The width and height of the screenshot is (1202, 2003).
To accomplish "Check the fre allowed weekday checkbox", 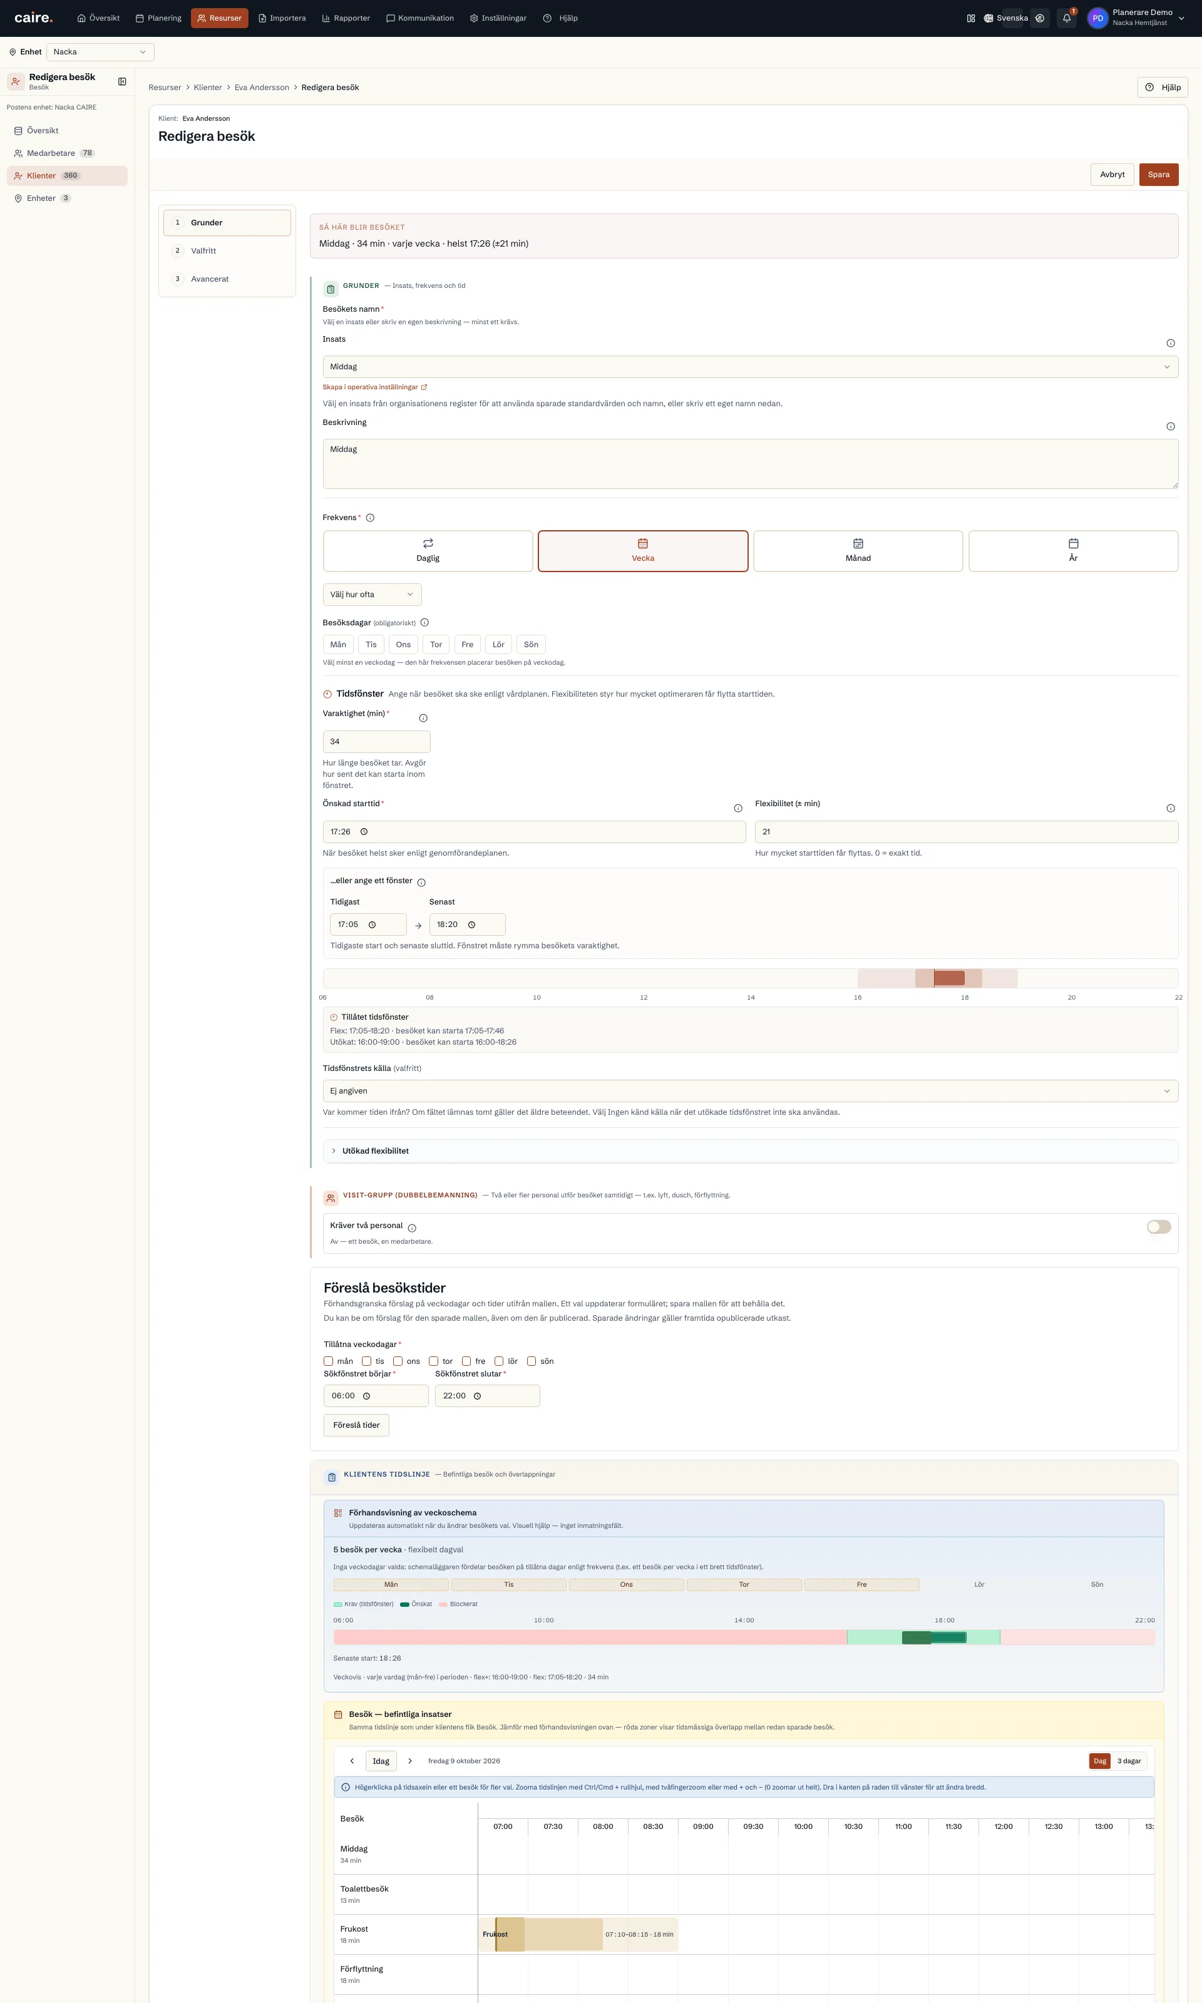I will coord(466,1361).
